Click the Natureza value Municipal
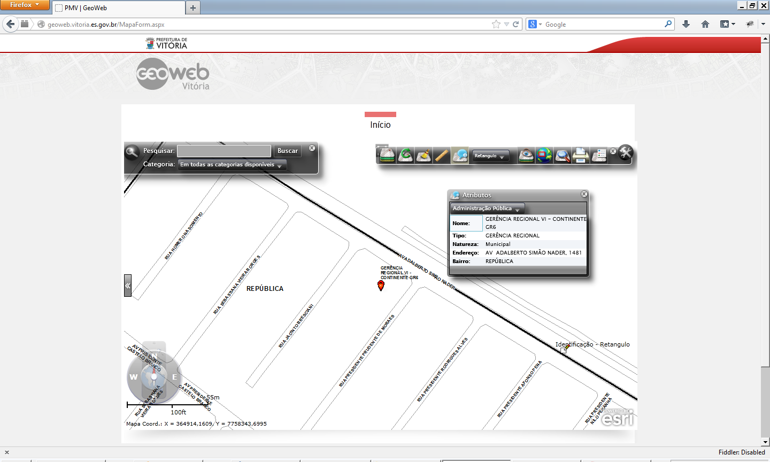Screen dimensions: 770x462 pos(498,244)
